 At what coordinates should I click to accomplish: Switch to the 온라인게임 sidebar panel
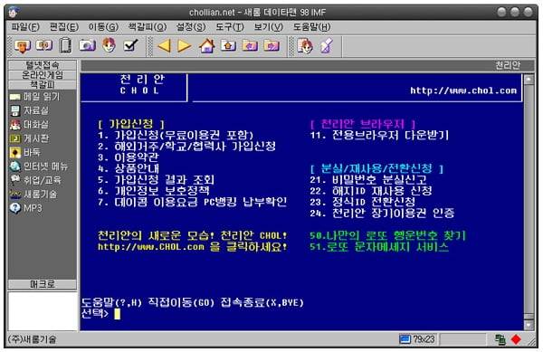point(43,75)
